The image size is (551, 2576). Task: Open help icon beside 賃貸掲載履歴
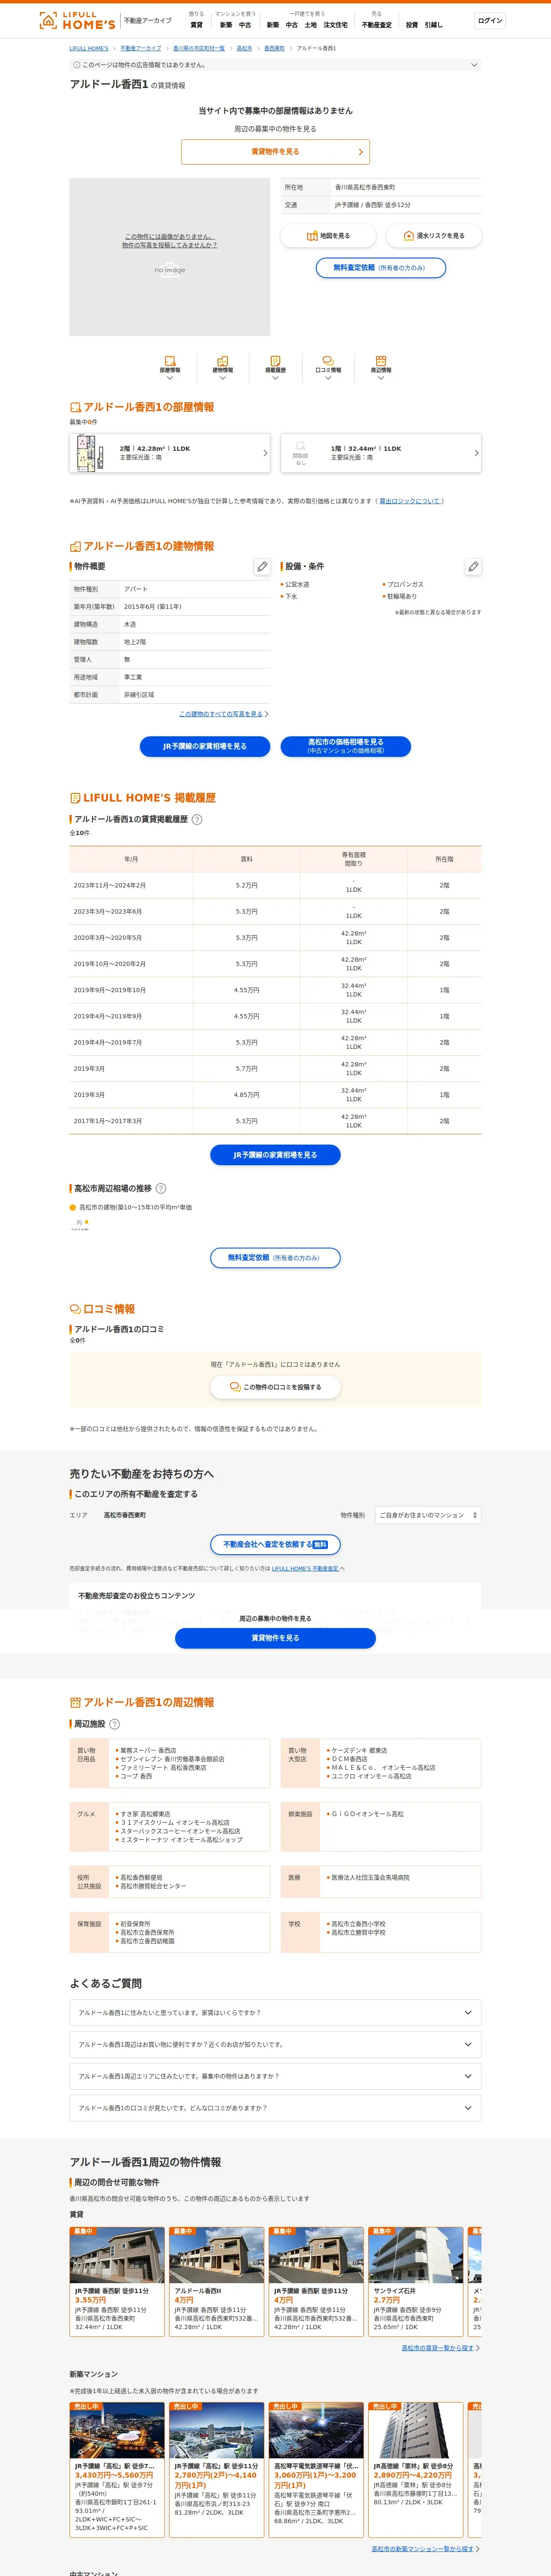197,819
